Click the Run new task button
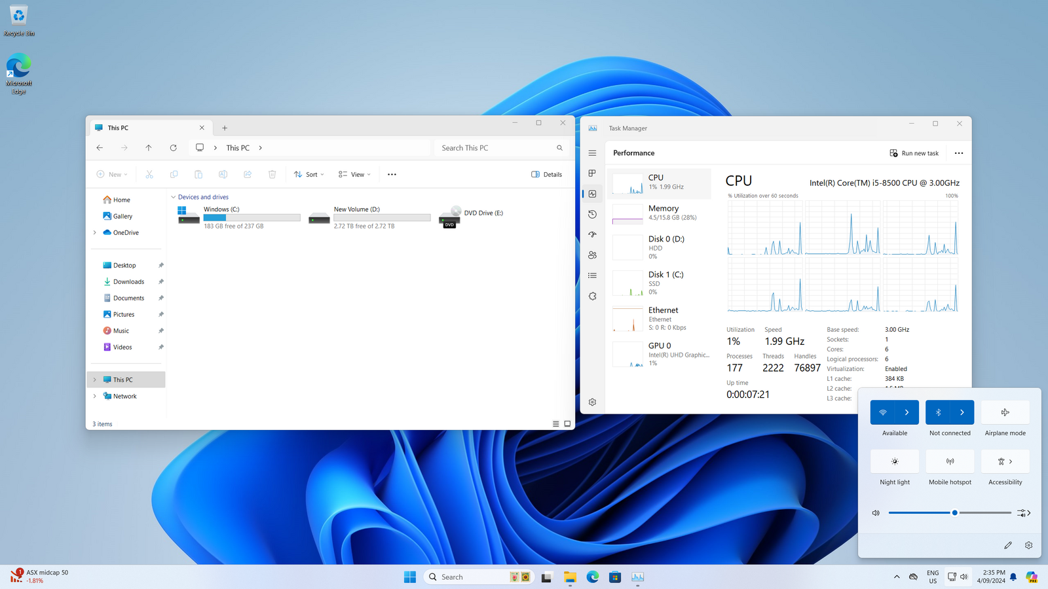The image size is (1048, 589). coord(914,153)
